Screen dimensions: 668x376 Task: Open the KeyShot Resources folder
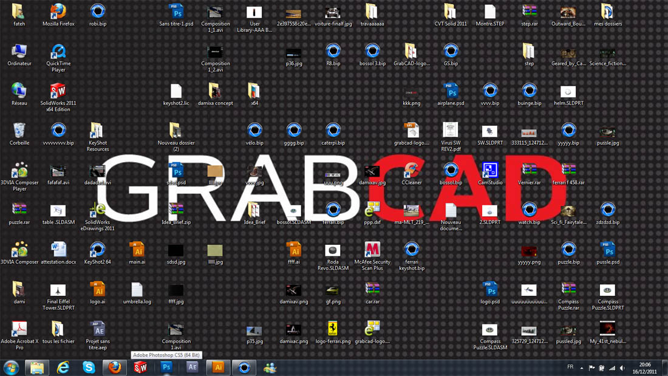98,137
